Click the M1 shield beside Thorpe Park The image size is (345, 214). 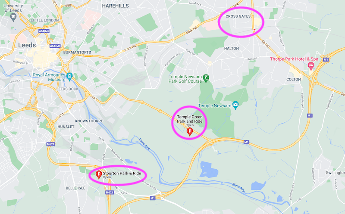(x=326, y=59)
